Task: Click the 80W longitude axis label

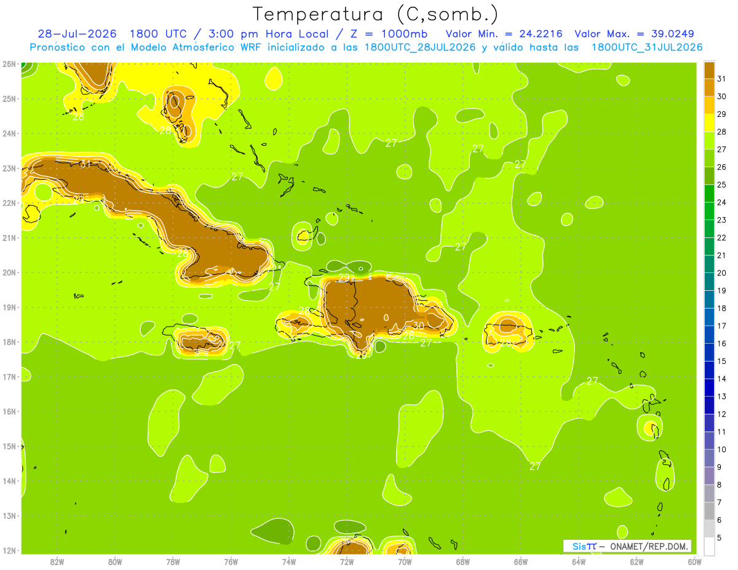Action: (x=115, y=561)
